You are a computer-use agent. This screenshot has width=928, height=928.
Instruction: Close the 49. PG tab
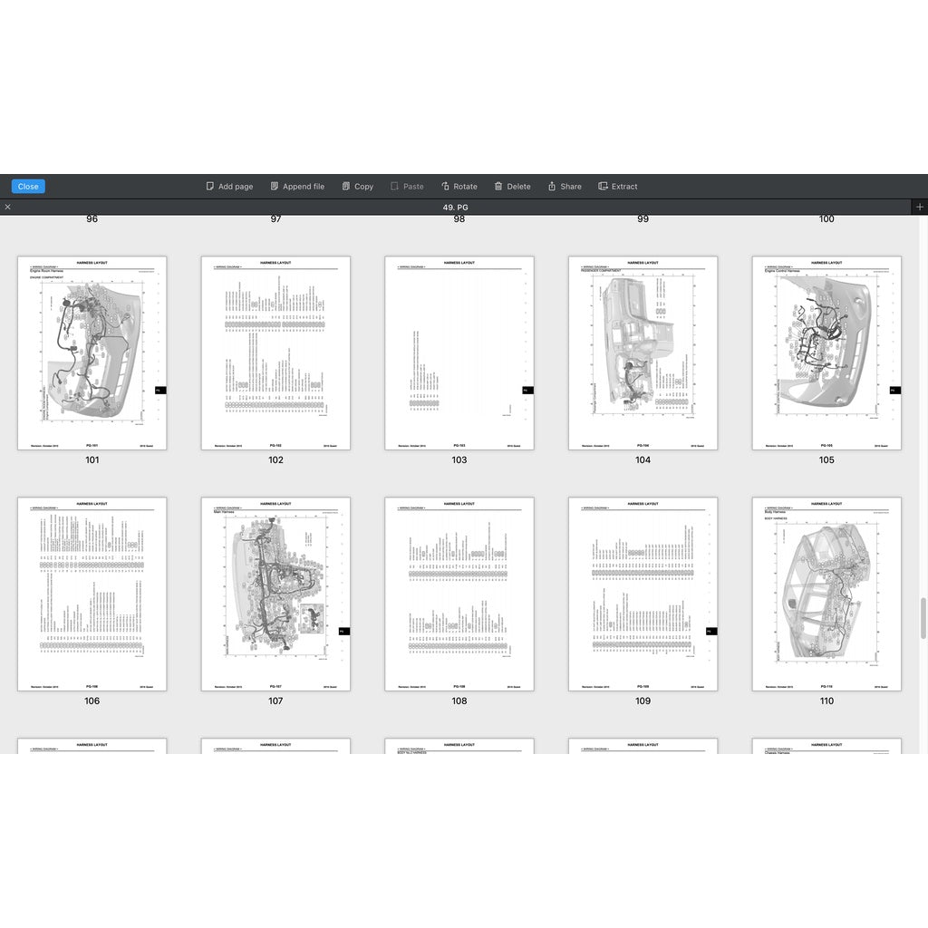pos(7,208)
